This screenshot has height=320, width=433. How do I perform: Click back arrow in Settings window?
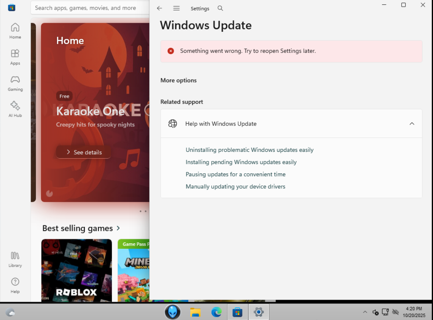[159, 8]
